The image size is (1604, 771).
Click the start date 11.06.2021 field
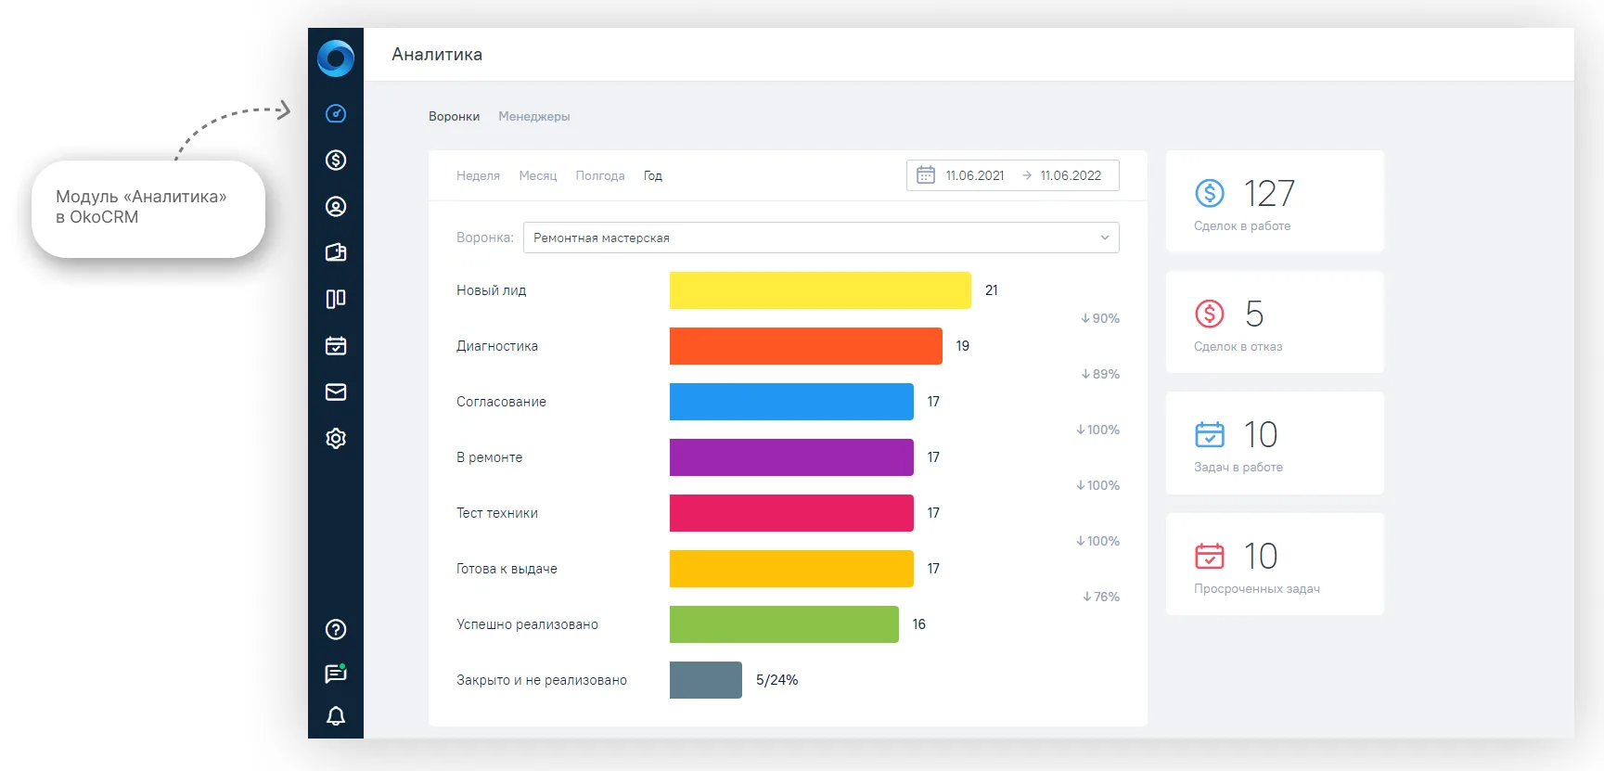[x=975, y=175]
